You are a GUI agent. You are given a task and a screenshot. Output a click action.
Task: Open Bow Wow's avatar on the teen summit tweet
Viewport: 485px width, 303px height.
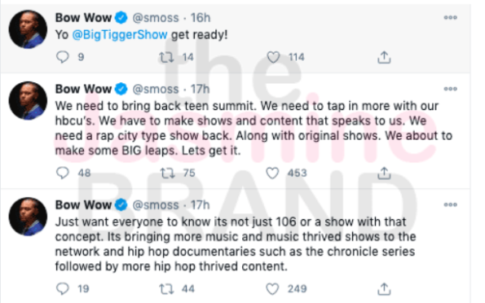coord(28,101)
